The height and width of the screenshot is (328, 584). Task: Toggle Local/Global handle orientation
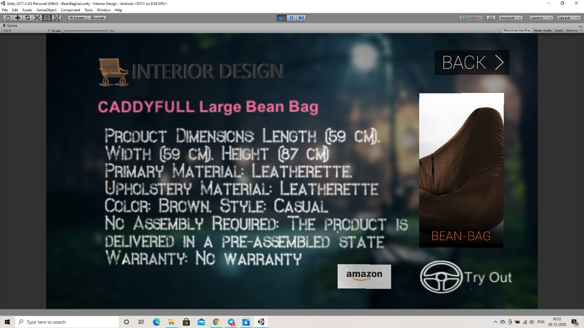97,18
